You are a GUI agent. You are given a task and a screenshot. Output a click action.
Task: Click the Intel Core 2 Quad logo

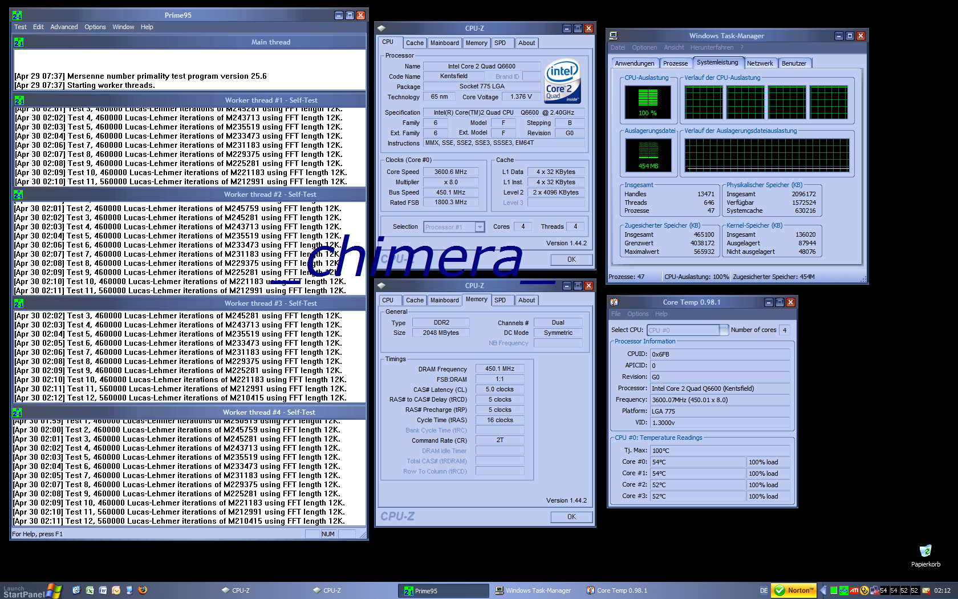(563, 82)
